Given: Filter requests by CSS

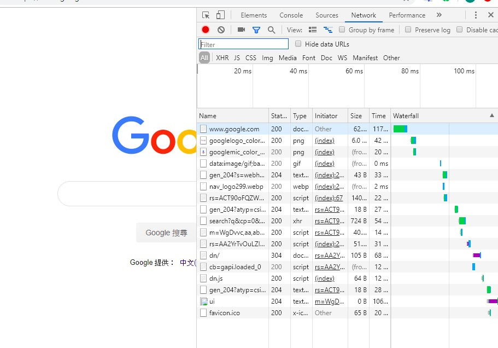Looking at the screenshot, I should click(250, 58).
